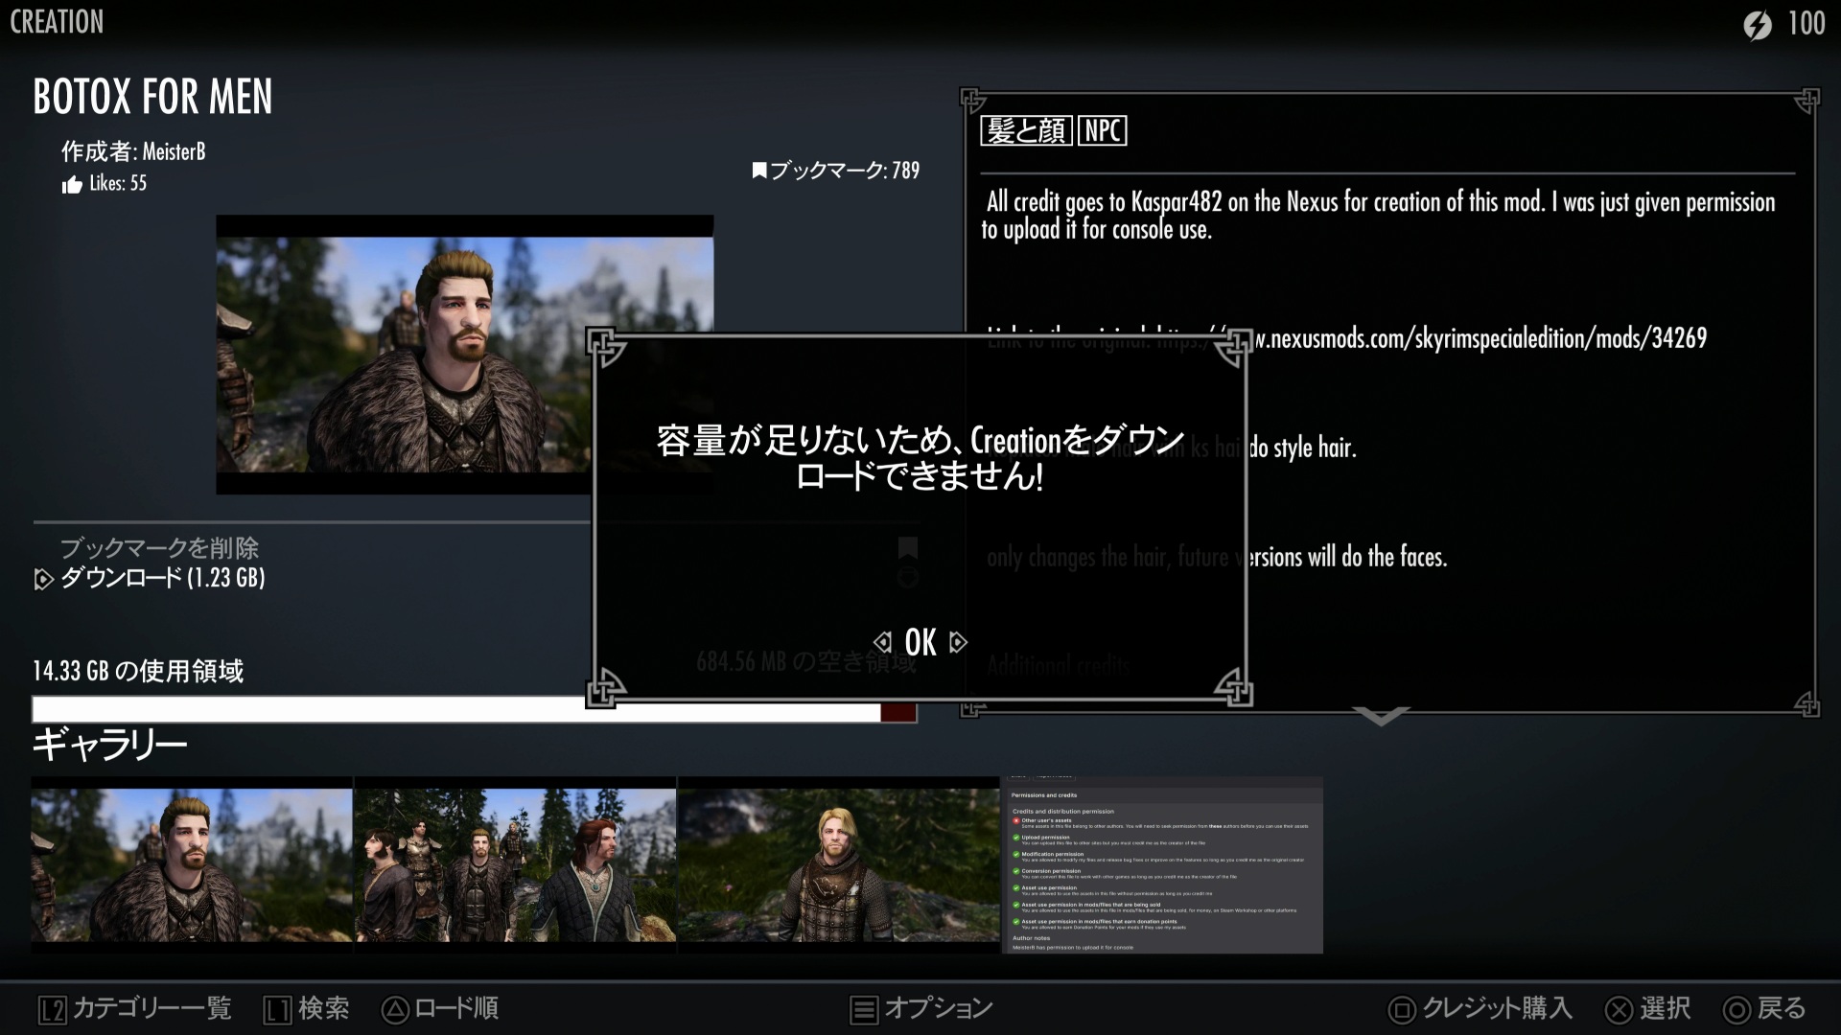Confirm the dialog with OK
Image resolution: width=1841 pixels, height=1035 pixels.
pos(920,642)
